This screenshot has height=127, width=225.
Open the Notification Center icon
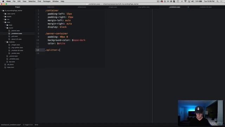[x=221, y=1]
